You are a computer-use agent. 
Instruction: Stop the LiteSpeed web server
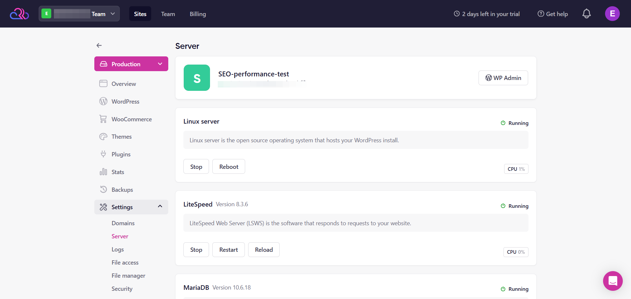(196, 250)
